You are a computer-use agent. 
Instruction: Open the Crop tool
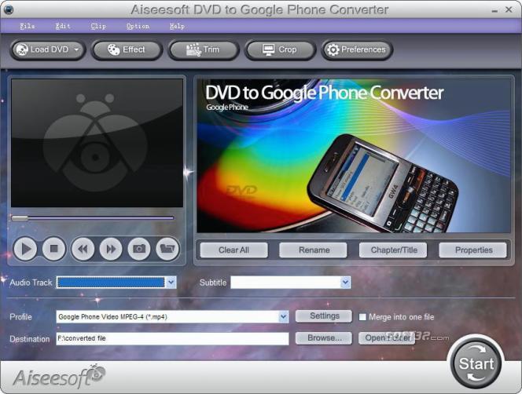coord(280,50)
